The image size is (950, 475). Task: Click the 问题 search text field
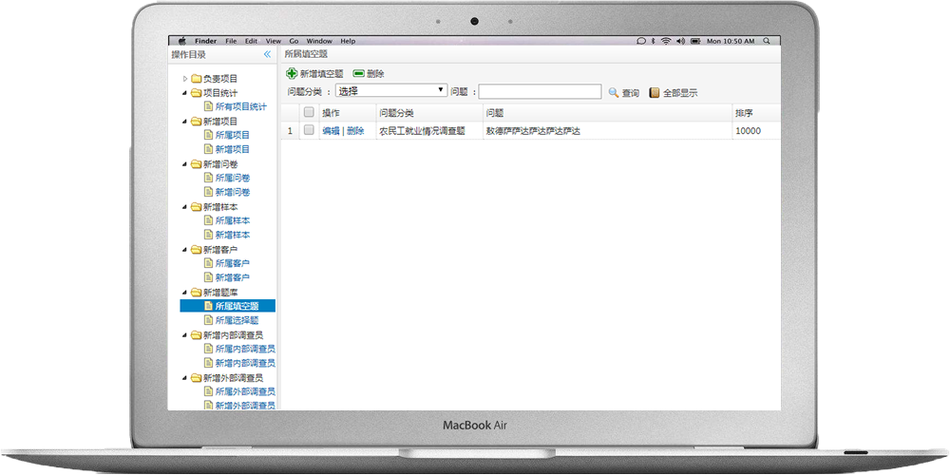[540, 91]
